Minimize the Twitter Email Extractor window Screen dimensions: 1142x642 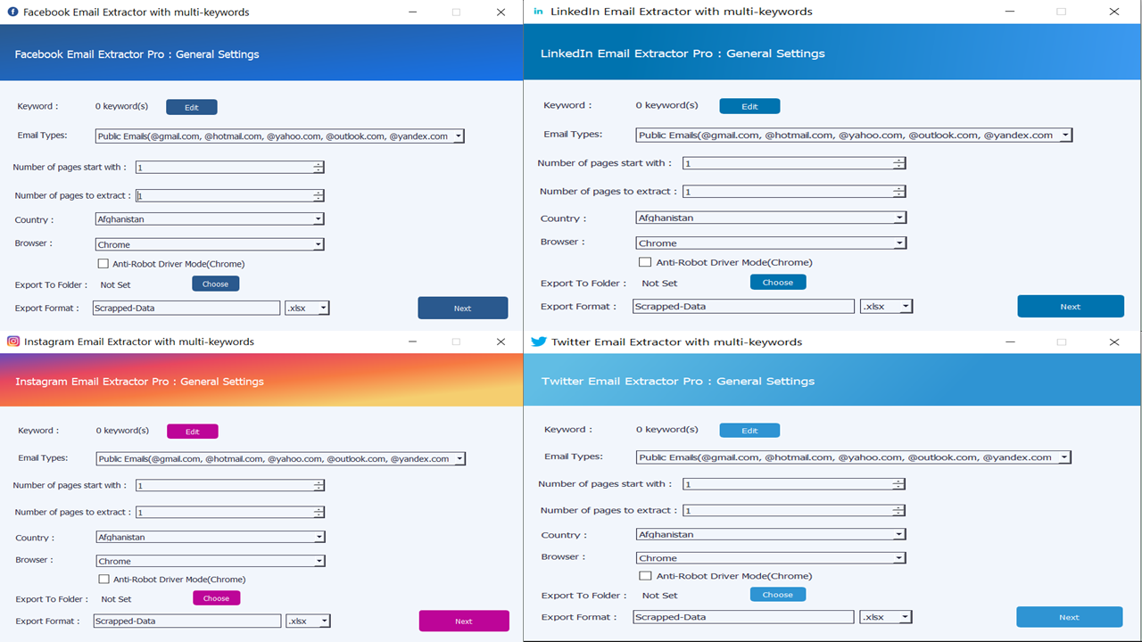(1009, 342)
